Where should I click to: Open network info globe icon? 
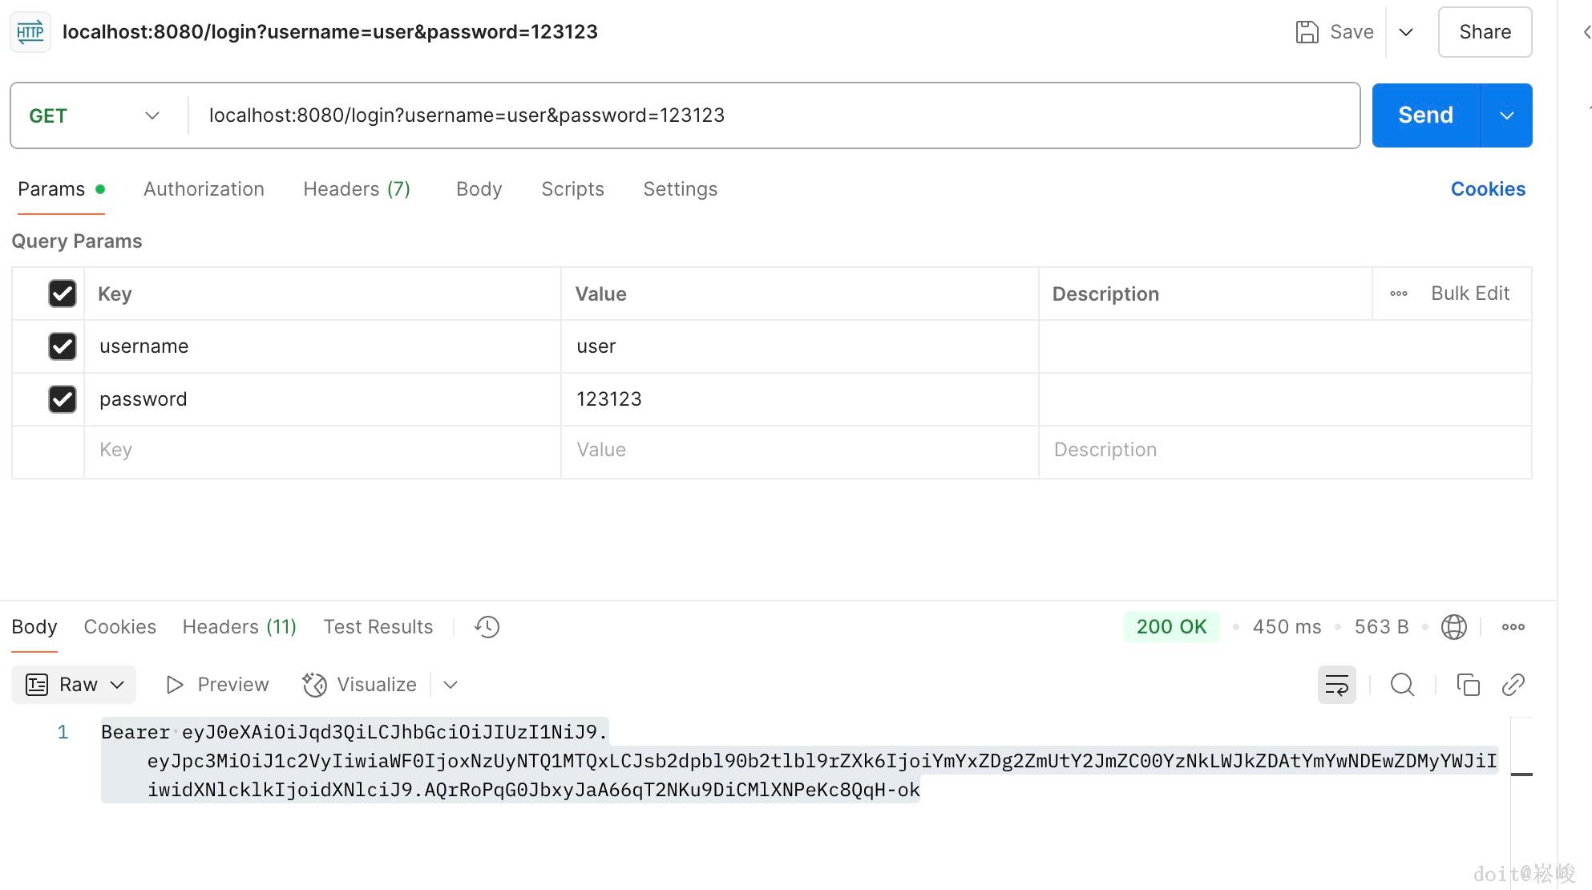(x=1453, y=627)
